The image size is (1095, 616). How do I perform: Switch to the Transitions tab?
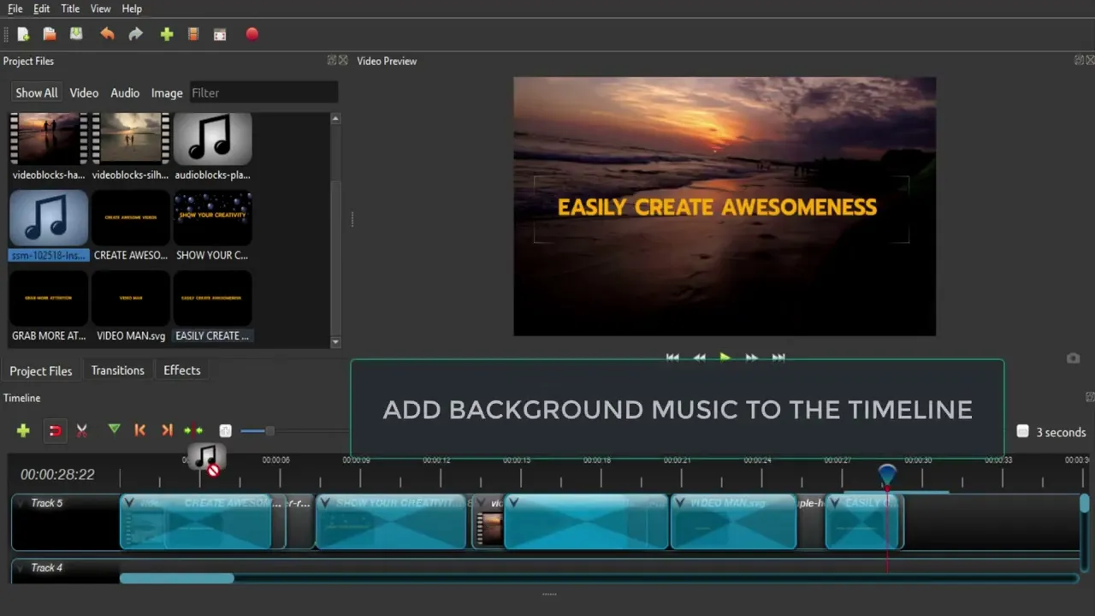pos(118,370)
